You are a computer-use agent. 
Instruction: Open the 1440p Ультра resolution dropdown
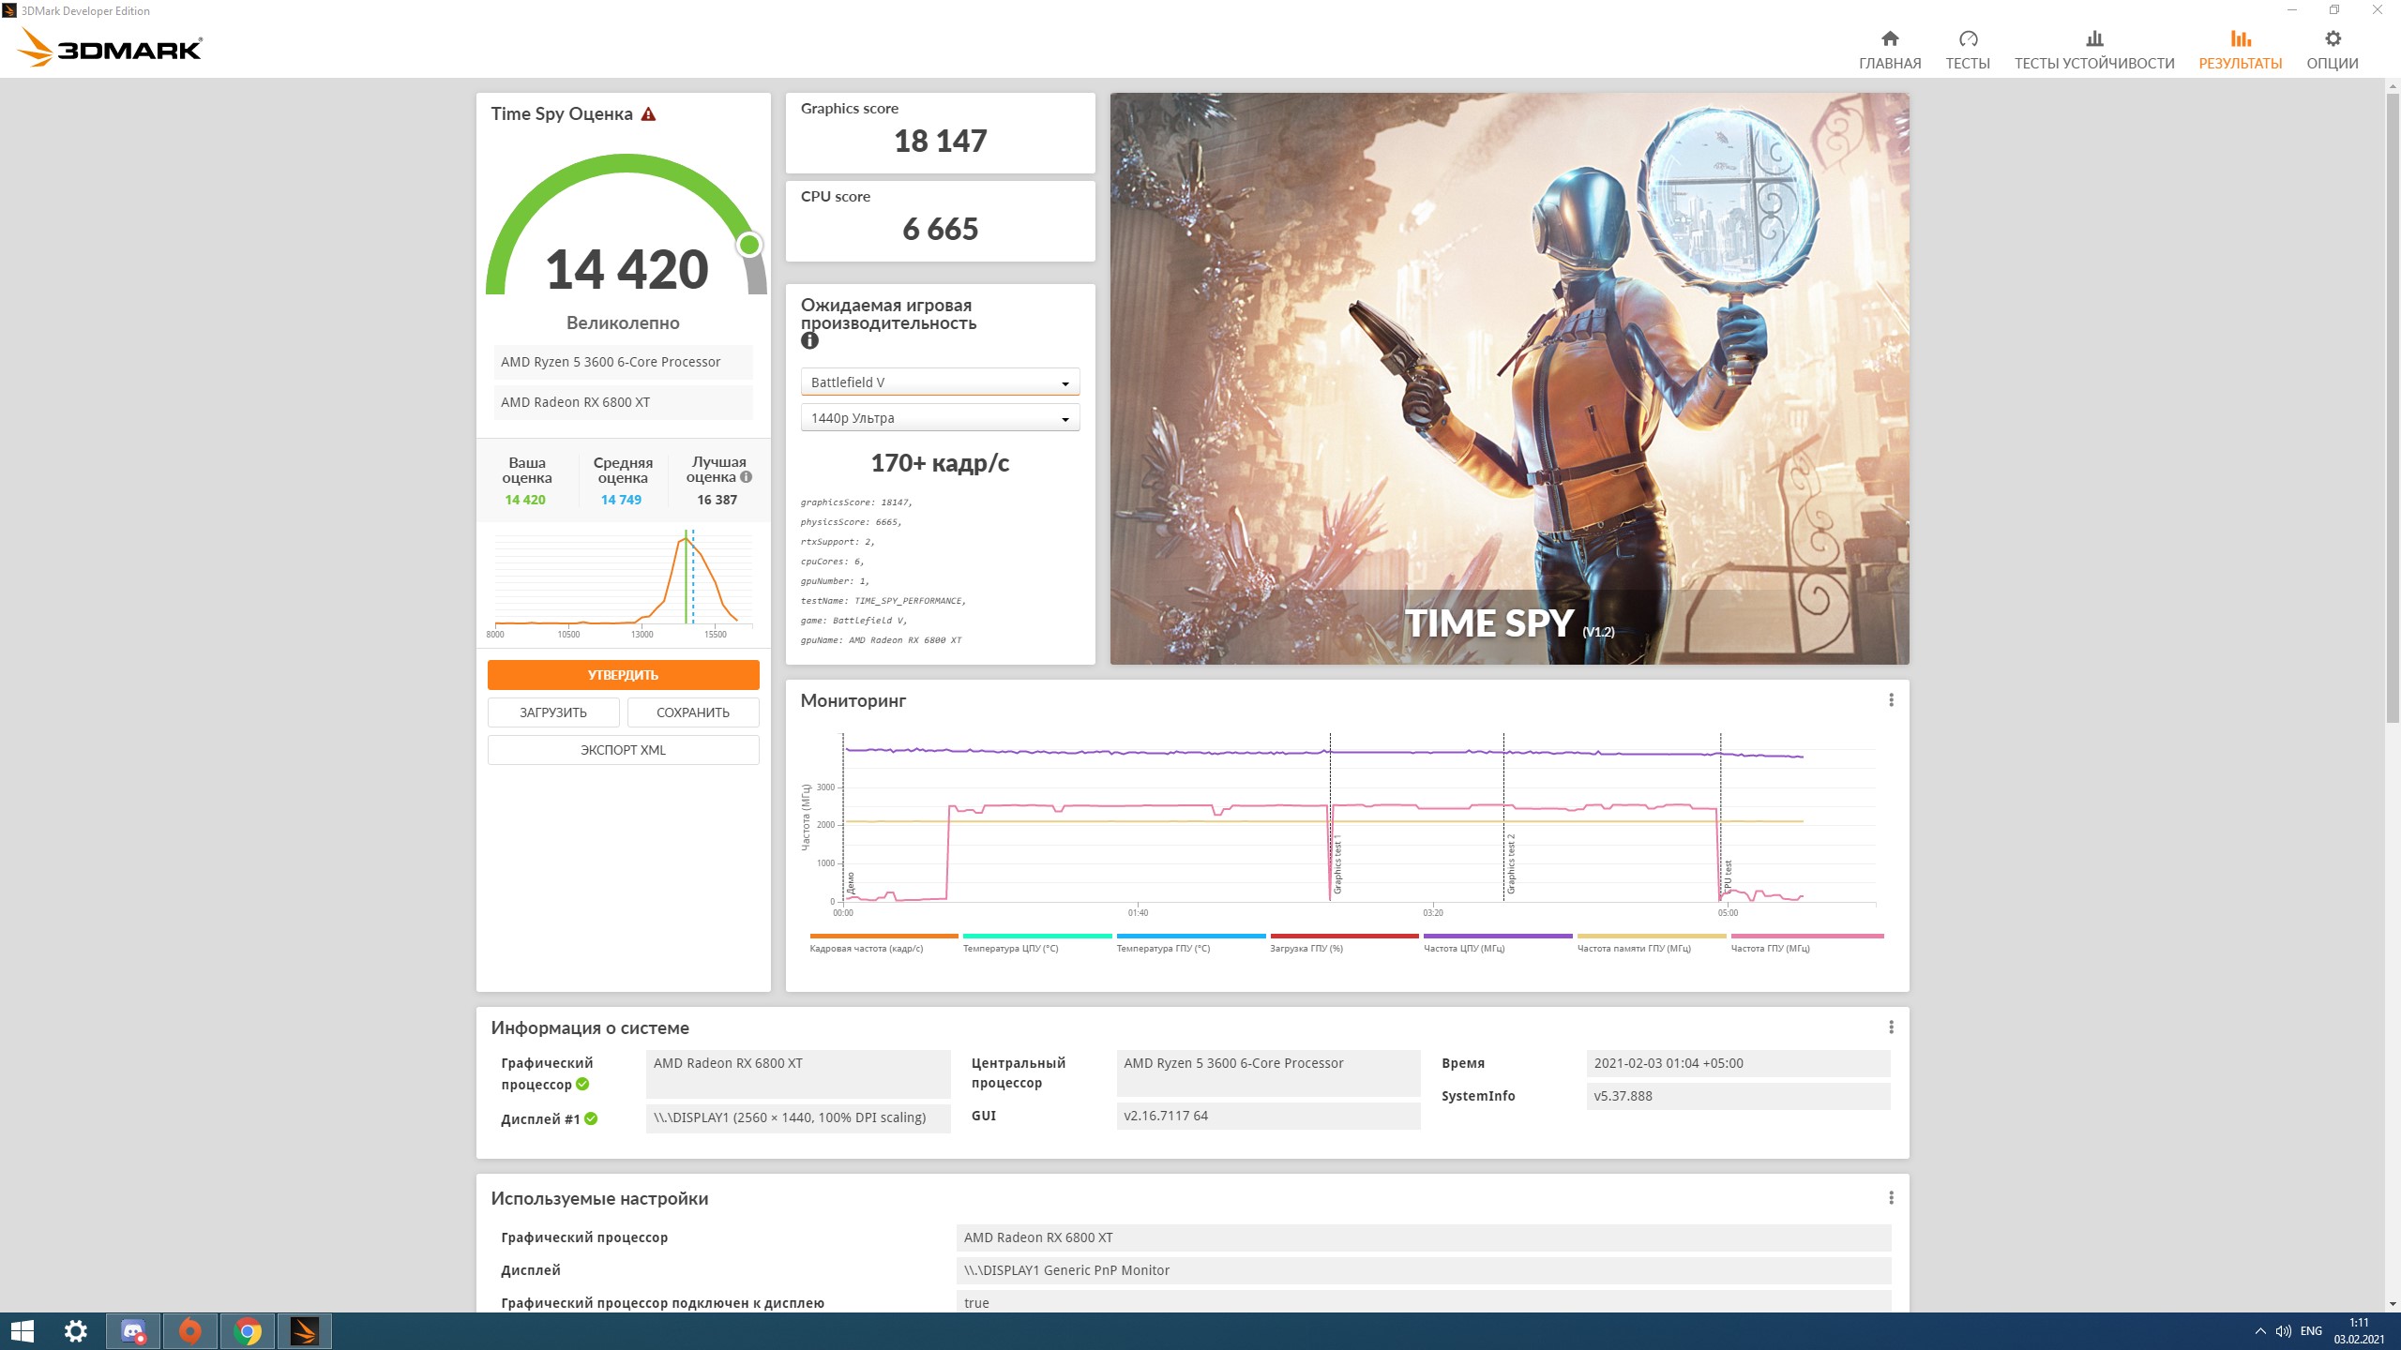coord(940,418)
